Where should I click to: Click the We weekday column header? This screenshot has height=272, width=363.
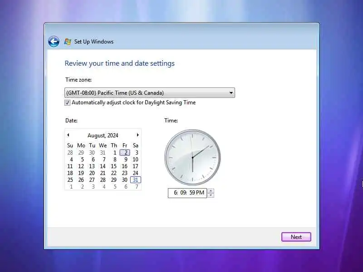103,146
